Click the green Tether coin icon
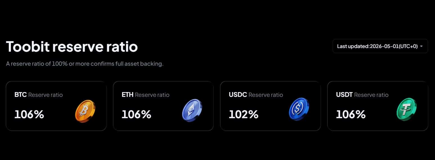 point(407,109)
